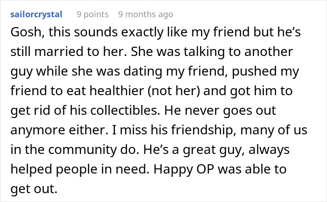
Task: Click the "9 points" score label
Action: pyautogui.click(x=92, y=14)
